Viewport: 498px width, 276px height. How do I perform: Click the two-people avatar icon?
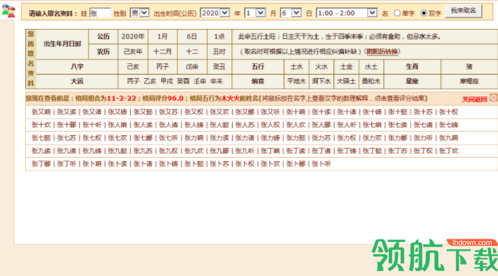point(8,11)
